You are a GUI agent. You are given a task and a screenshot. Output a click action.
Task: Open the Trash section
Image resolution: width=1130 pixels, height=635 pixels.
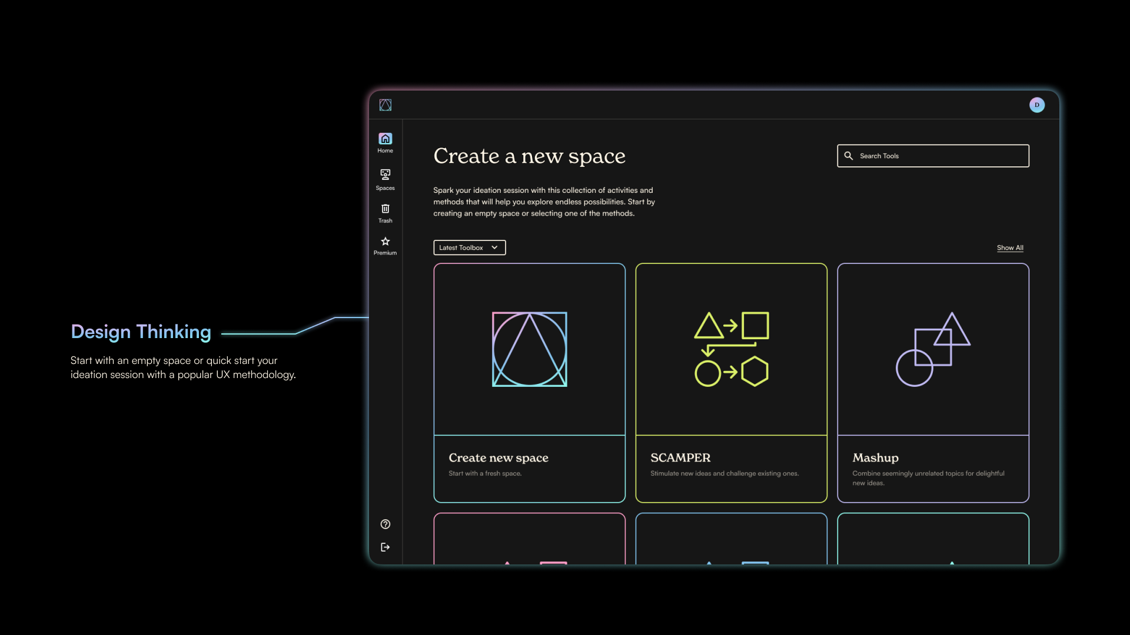pyautogui.click(x=385, y=213)
